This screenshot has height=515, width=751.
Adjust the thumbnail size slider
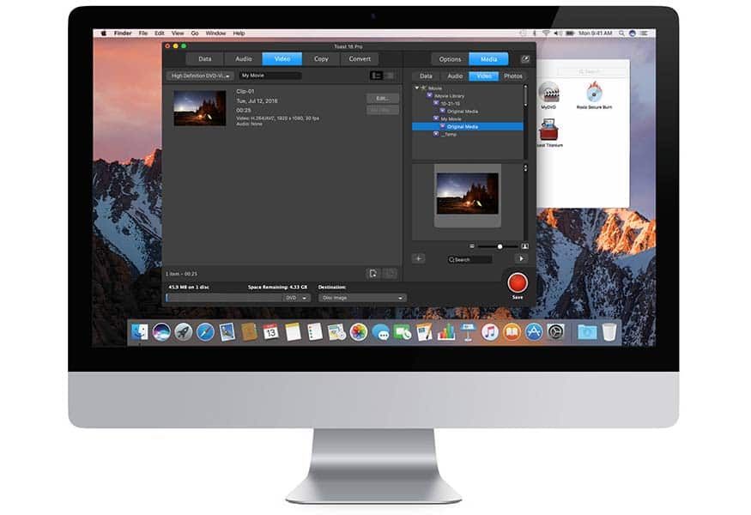point(498,246)
